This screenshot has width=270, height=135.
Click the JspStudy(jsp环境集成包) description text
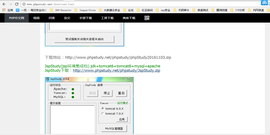click(102, 66)
